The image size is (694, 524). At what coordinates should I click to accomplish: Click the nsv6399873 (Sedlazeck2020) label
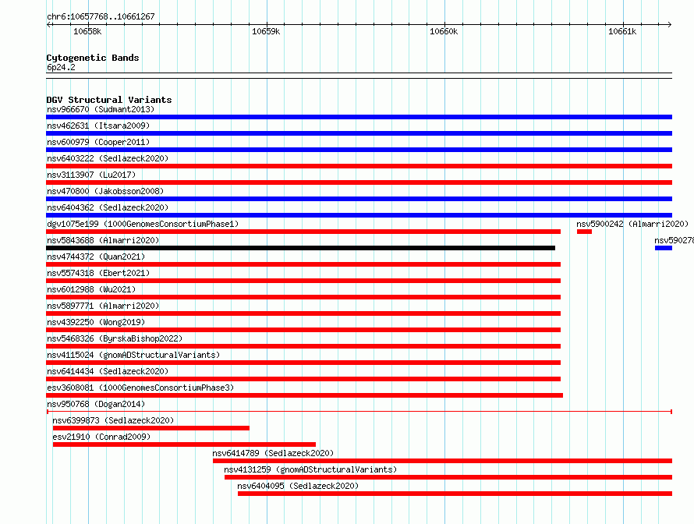113,420
